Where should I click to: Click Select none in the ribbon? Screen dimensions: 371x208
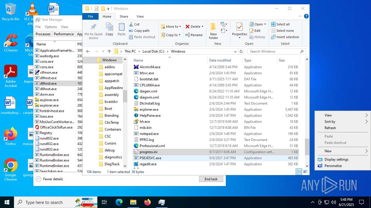pos(282,31)
